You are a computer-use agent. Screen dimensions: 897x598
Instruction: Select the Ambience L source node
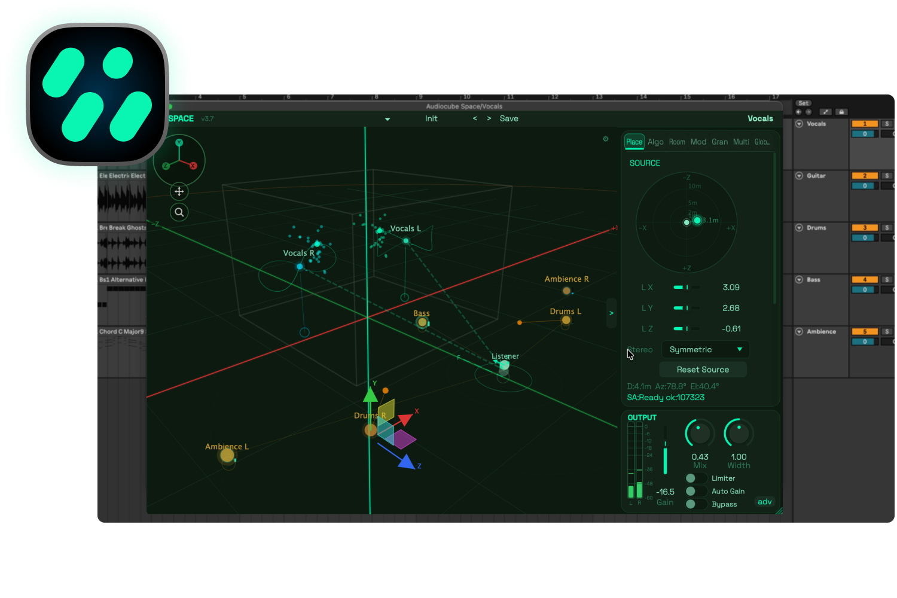[x=227, y=456]
